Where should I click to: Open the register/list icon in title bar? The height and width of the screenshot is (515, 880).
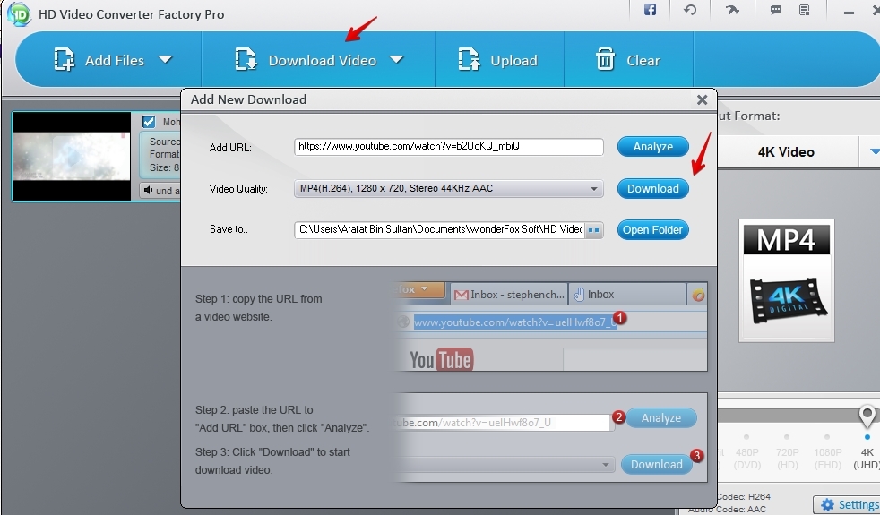click(805, 10)
